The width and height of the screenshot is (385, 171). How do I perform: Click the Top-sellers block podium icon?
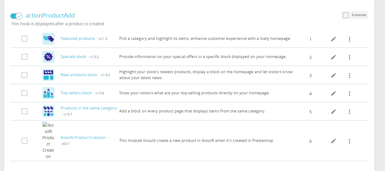48,93
